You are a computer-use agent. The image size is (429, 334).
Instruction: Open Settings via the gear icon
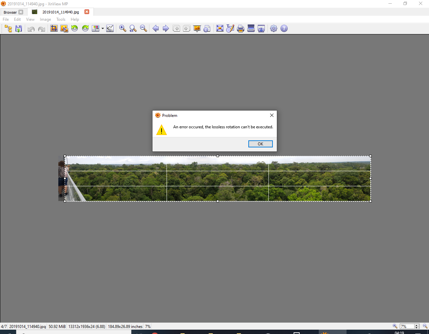point(274,28)
